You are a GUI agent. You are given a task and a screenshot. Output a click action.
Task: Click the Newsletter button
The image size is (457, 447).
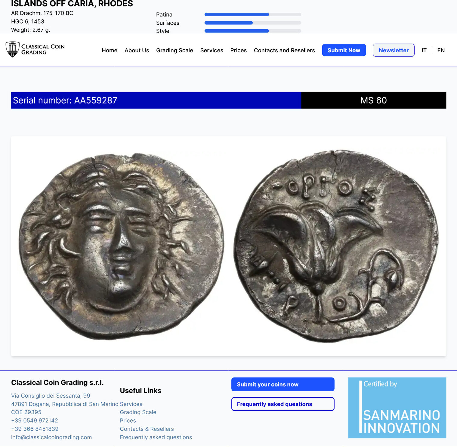(x=394, y=50)
